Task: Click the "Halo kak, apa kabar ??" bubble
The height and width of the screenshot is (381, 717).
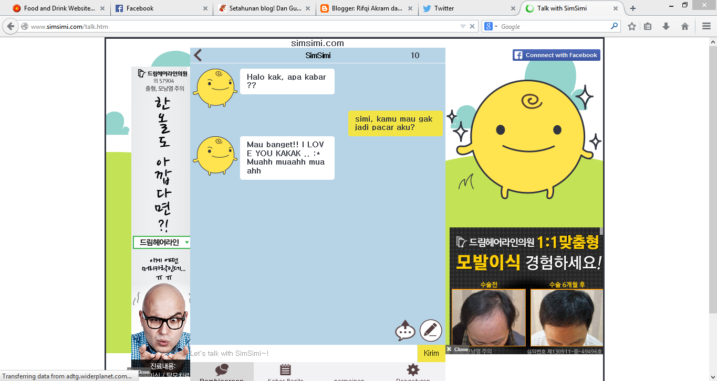Action: click(x=287, y=81)
